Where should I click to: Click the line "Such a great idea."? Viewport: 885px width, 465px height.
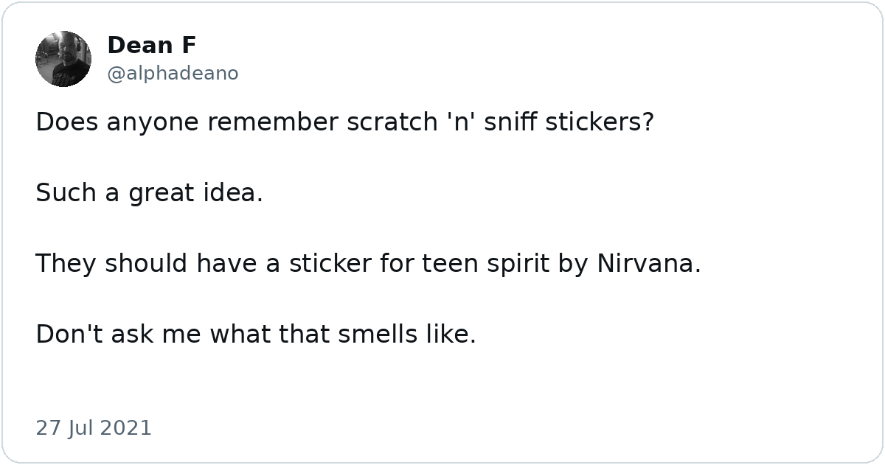point(149,194)
